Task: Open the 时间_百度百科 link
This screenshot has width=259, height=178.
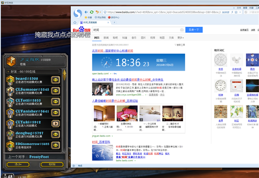Action: (101, 142)
